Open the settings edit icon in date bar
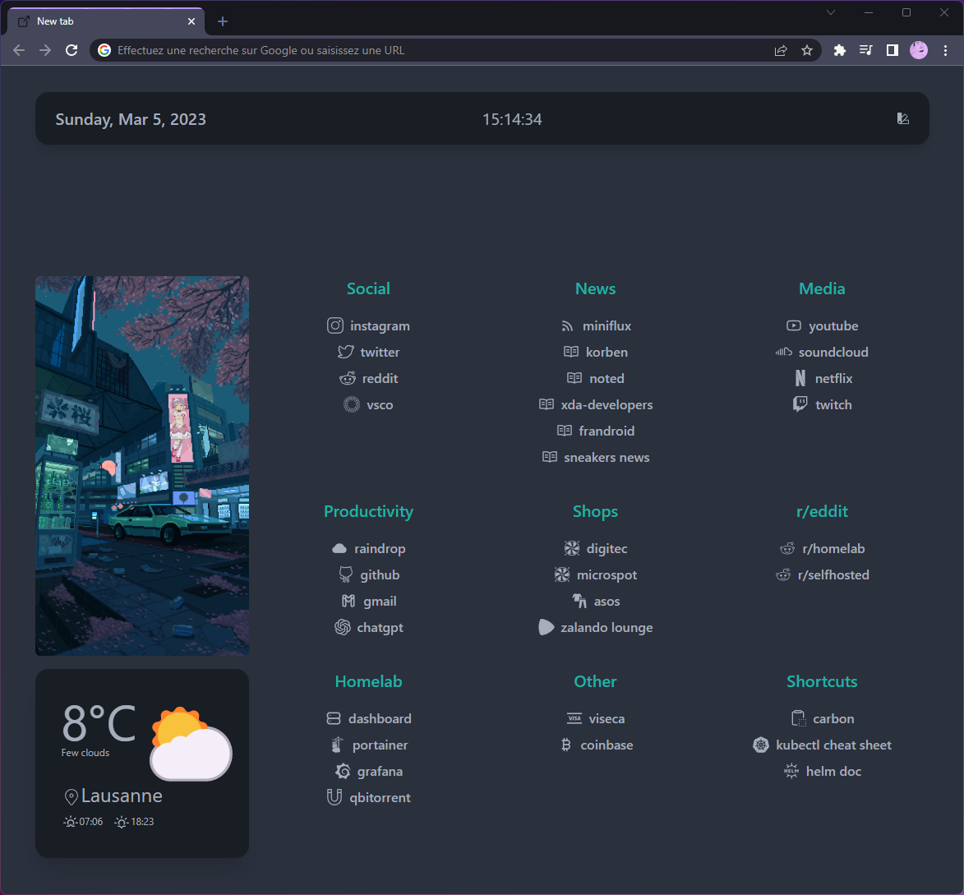 tap(902, 118)
